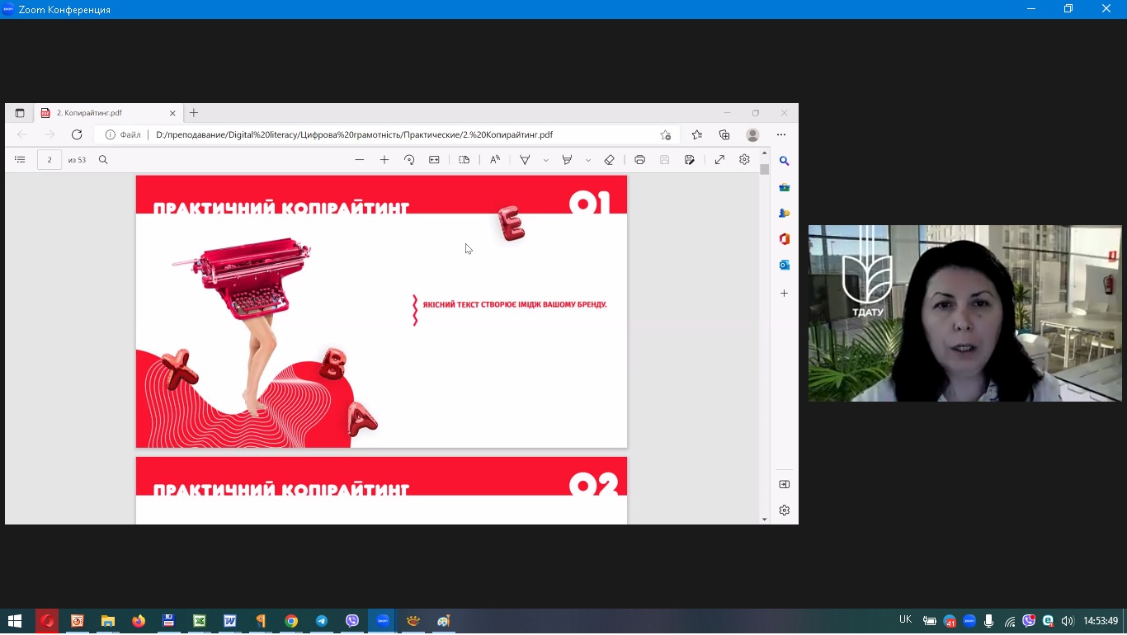Open the sidebar Microsoft Office icon
This screenshot has width=1127, height=635.
pos(785,239)
